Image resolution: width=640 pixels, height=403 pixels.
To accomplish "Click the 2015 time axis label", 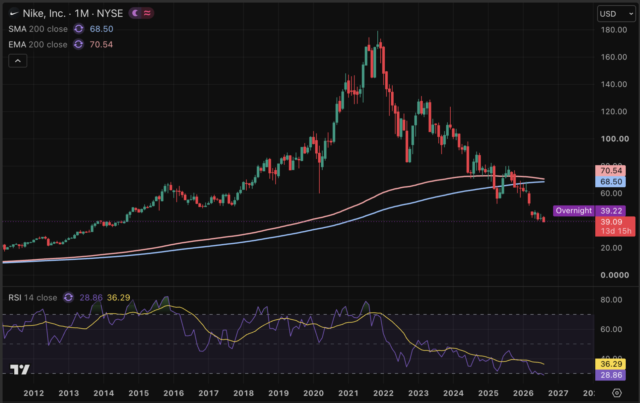I will (x=139, y=393).
